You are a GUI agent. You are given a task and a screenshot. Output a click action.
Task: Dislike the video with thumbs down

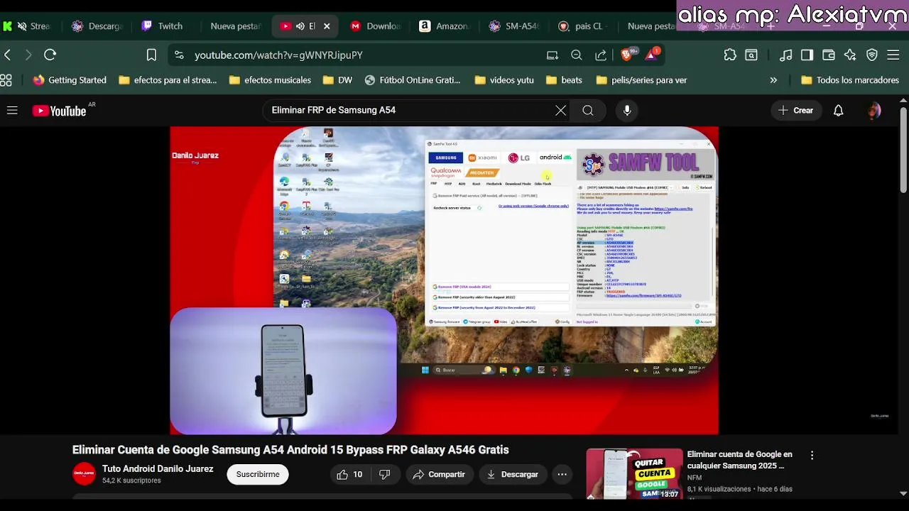[x=384, y=474]
